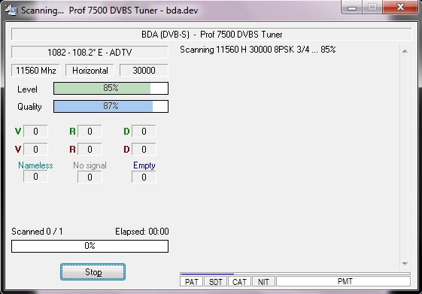Click the Elapsed: 00:00 text
The width and height of the screenshot is (422, 294).
tap(142, 232)
